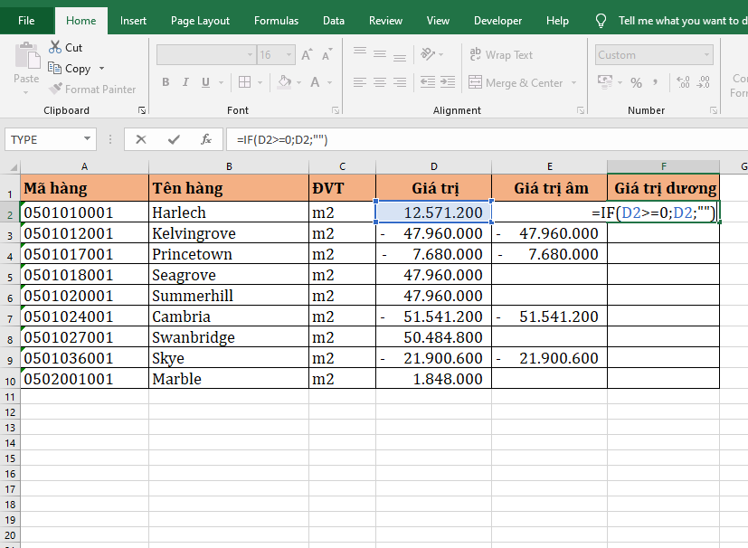This screenshot has width=748, height=548.
Task: Toggle Wrap Text option
Action: tap(501, 55)
